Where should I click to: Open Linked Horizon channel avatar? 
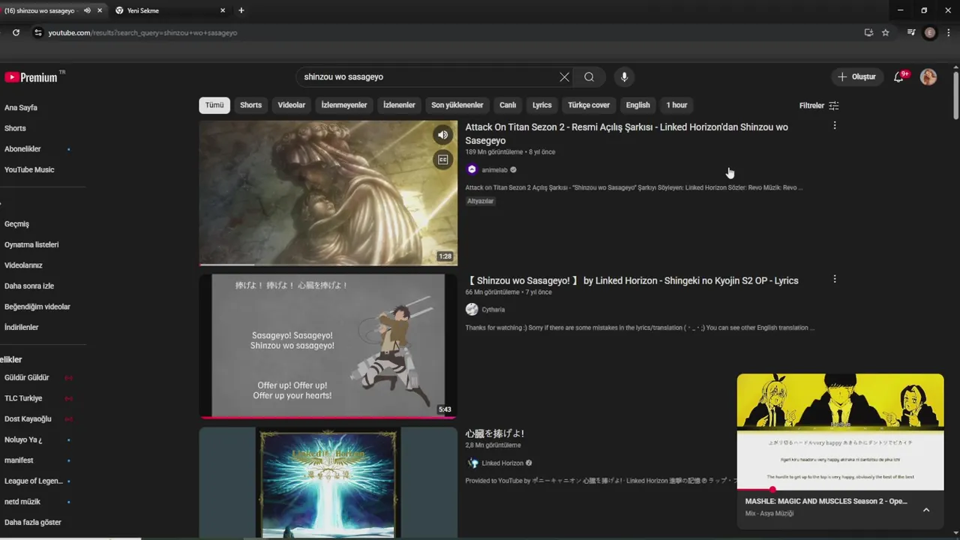pos(472,463)
